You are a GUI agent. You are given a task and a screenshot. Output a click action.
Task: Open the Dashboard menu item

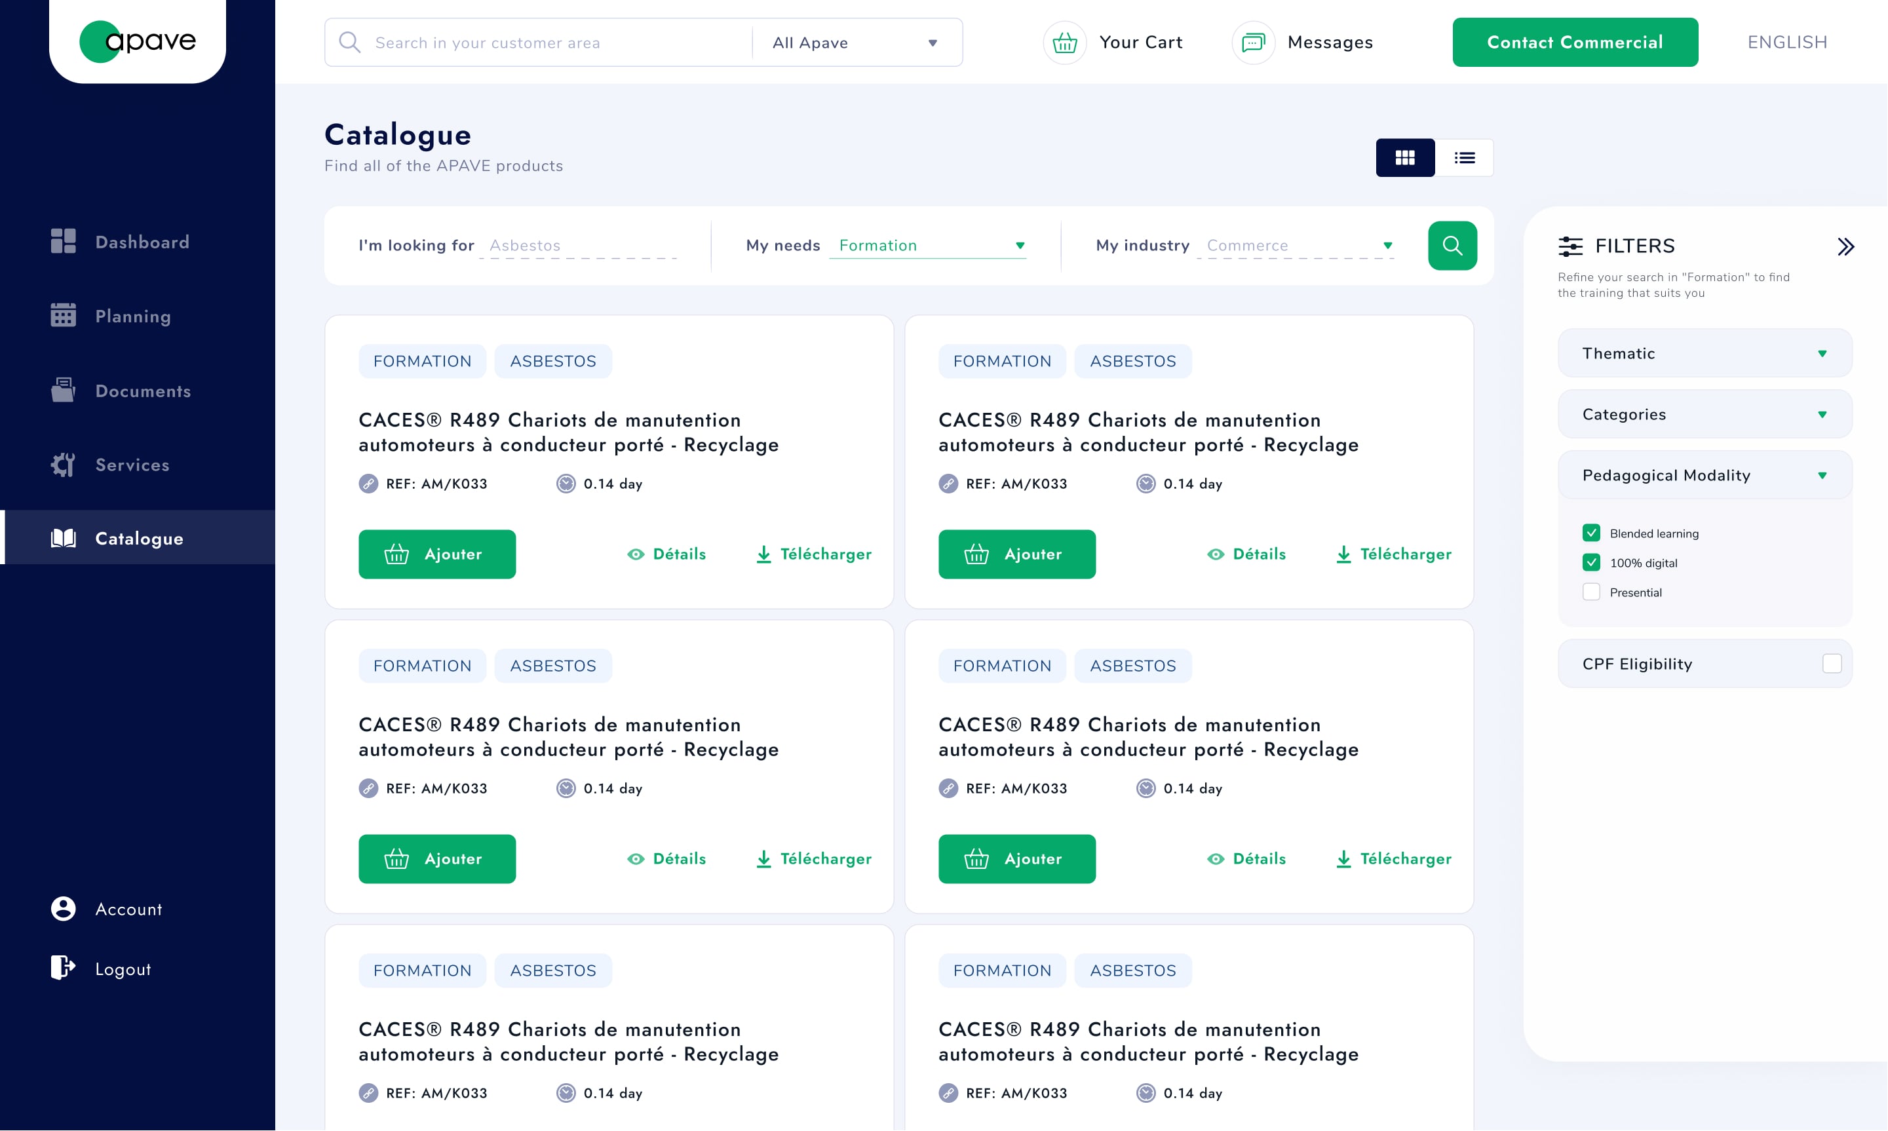(x=137, y=242)
